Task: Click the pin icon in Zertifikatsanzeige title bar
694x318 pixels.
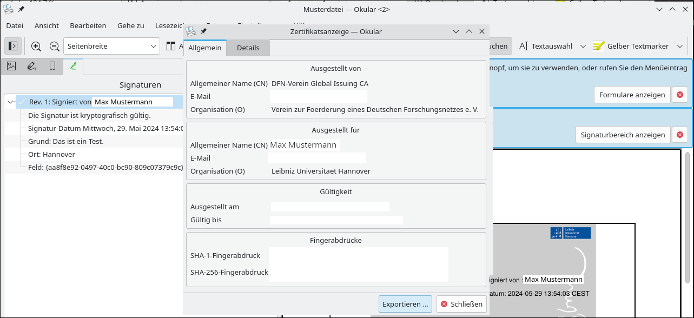Action: (203, 31)
